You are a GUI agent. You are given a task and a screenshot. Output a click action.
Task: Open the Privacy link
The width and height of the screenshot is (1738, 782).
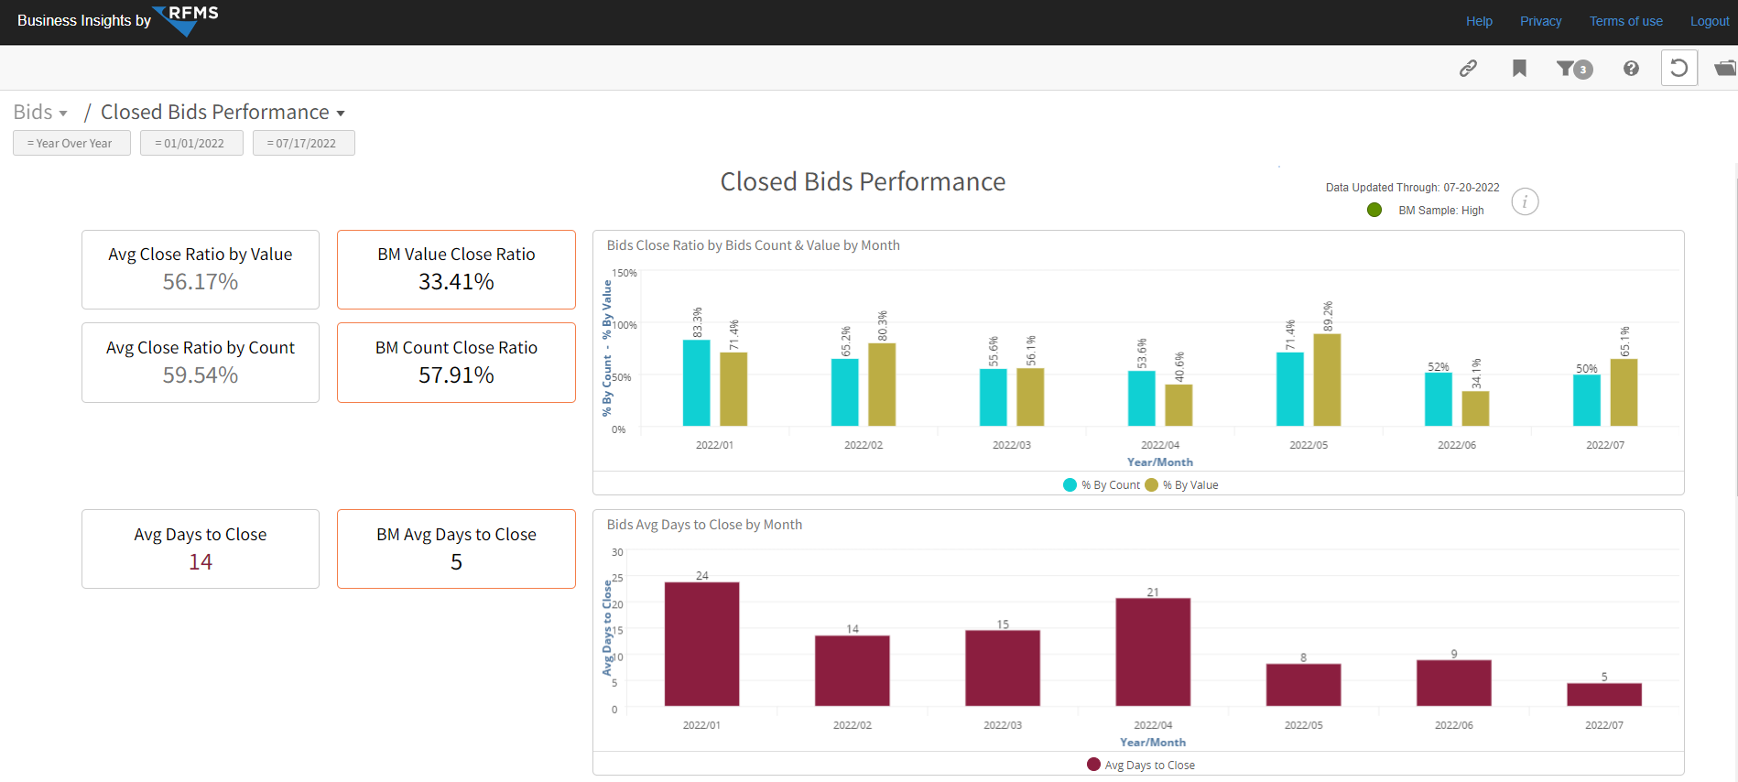pyautogui.click(x=1540, y=21)
